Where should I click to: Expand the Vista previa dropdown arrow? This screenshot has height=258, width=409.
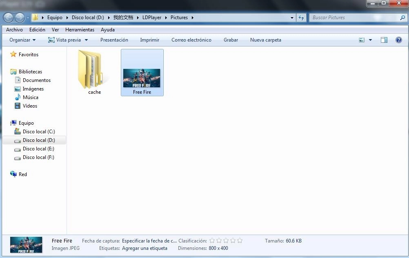point(87,40)
